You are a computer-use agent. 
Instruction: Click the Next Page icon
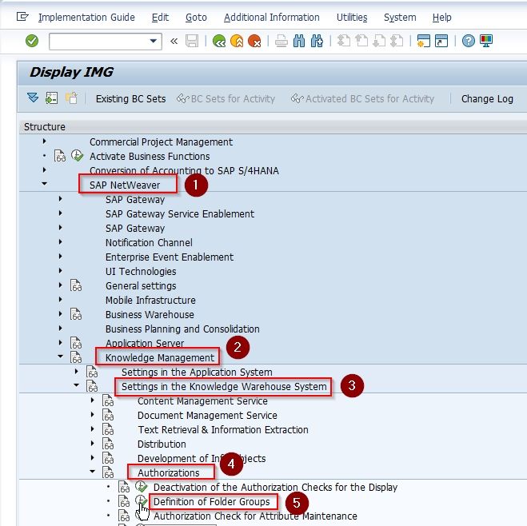coord(379,41)
